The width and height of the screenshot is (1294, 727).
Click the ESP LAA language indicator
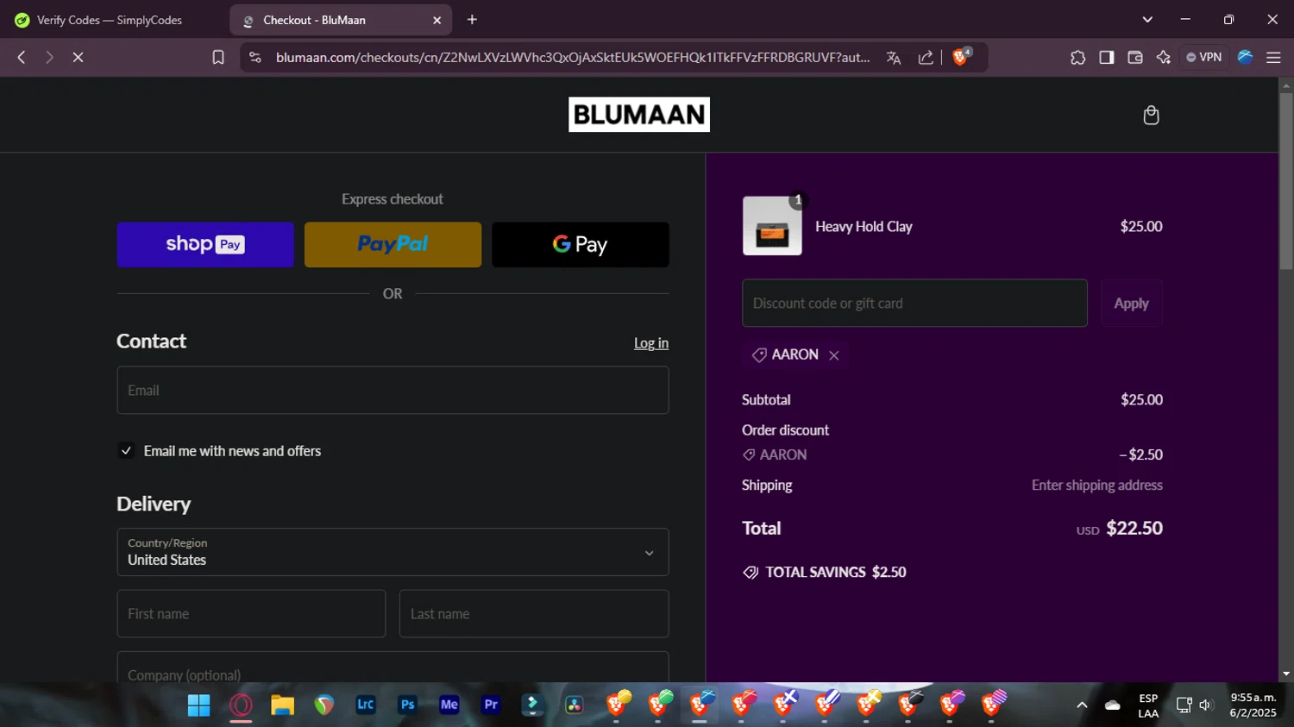tap(1148, 705)
